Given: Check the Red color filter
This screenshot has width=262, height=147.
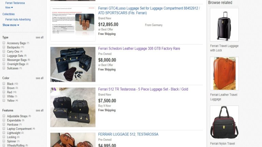Looking at the screenshot, I should pos(4,92).
